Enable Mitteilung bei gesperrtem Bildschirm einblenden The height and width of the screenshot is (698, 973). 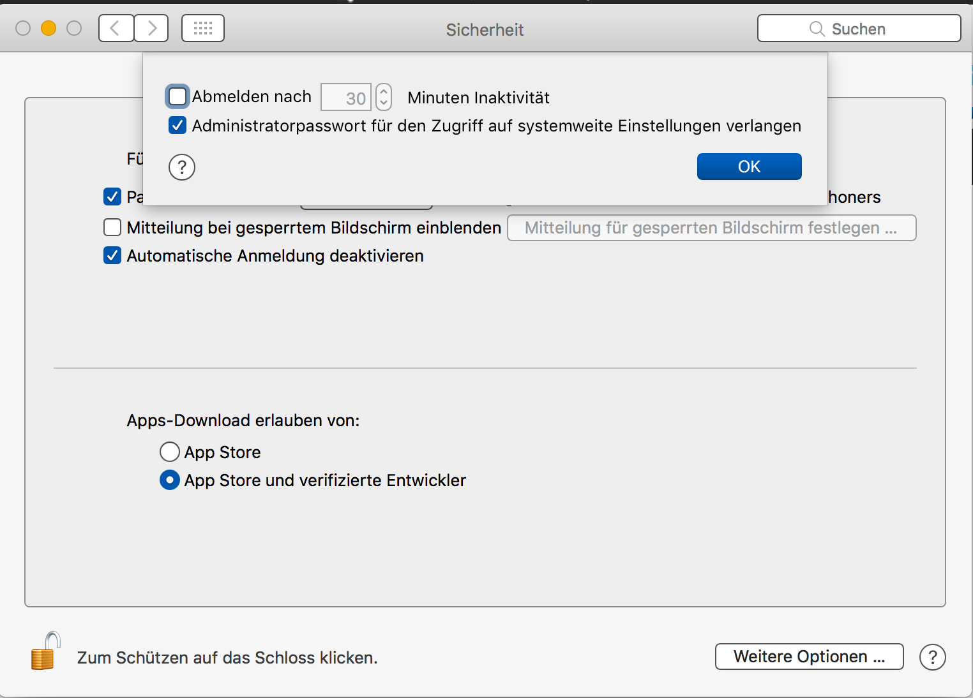(x=112, y=227)
